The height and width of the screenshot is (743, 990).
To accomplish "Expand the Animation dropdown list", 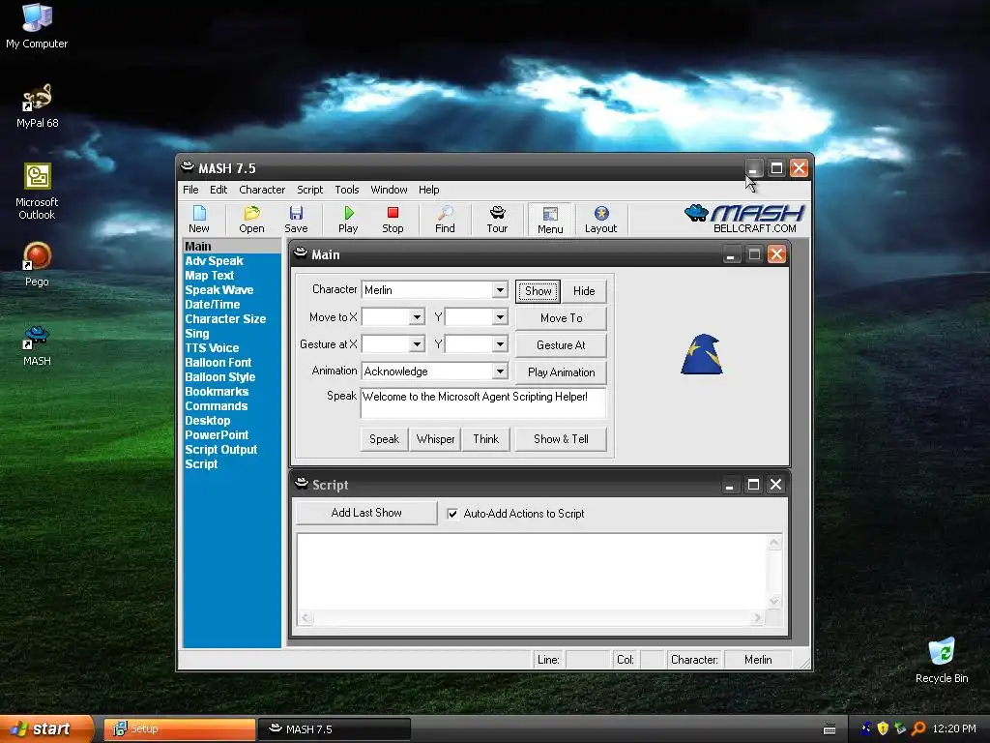I will (500, 371).
